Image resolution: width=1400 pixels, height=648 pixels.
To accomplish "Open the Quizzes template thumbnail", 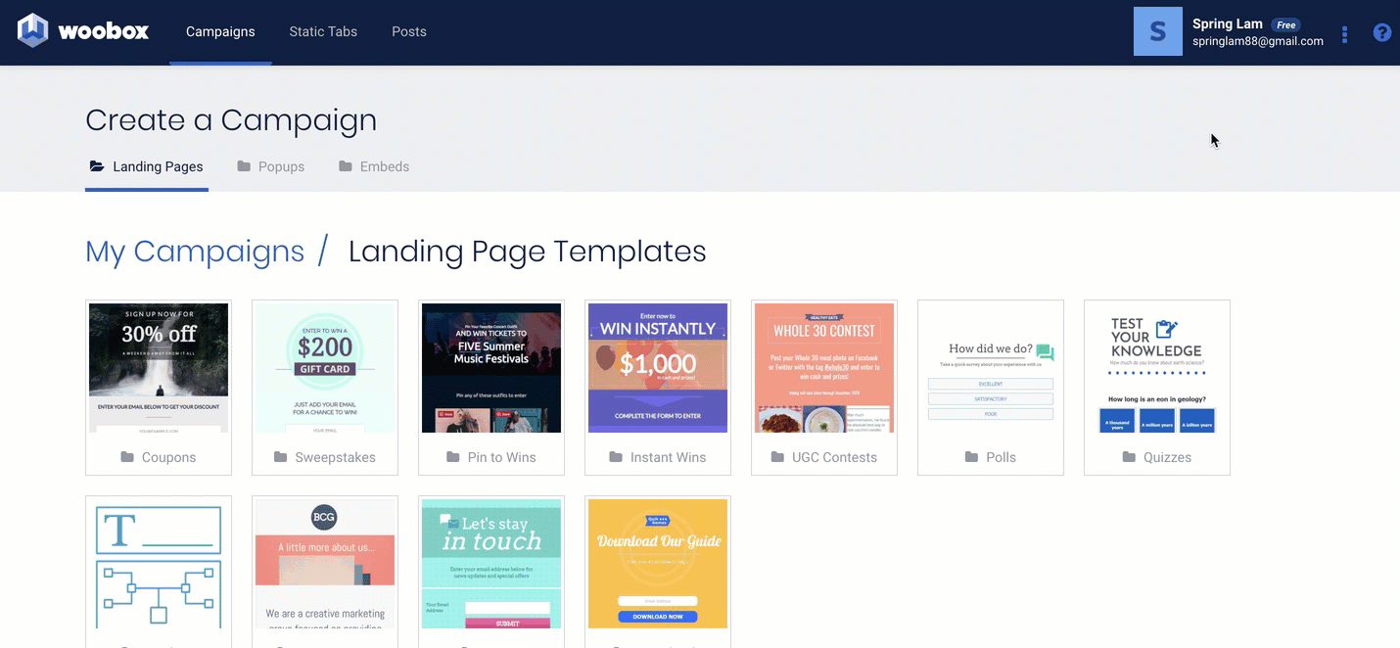I will [x=1157, y=368].
